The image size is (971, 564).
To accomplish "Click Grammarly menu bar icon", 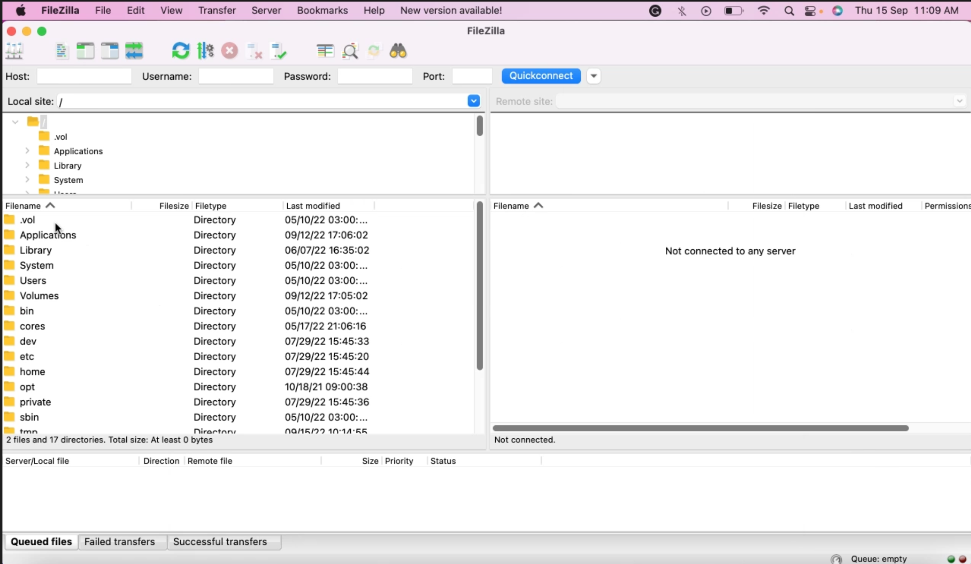I will [655, 11].
